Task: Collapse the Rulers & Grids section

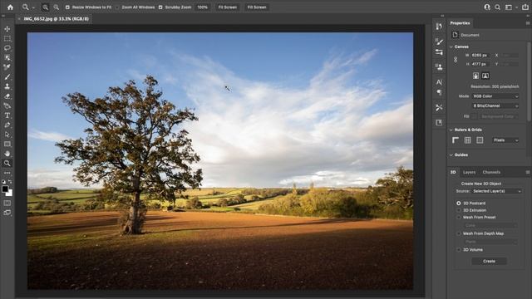Action: pos(451,130)
